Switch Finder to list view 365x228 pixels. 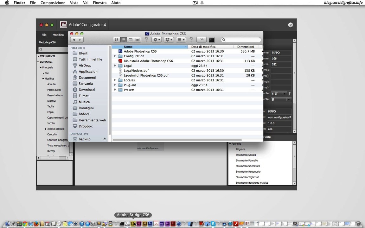point(124,40)
